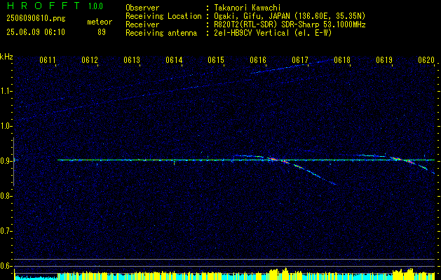The height and width of the screenshot is (280, 441).
Task: Click the version number 1.0.0
Action: (x=95, y=6)
